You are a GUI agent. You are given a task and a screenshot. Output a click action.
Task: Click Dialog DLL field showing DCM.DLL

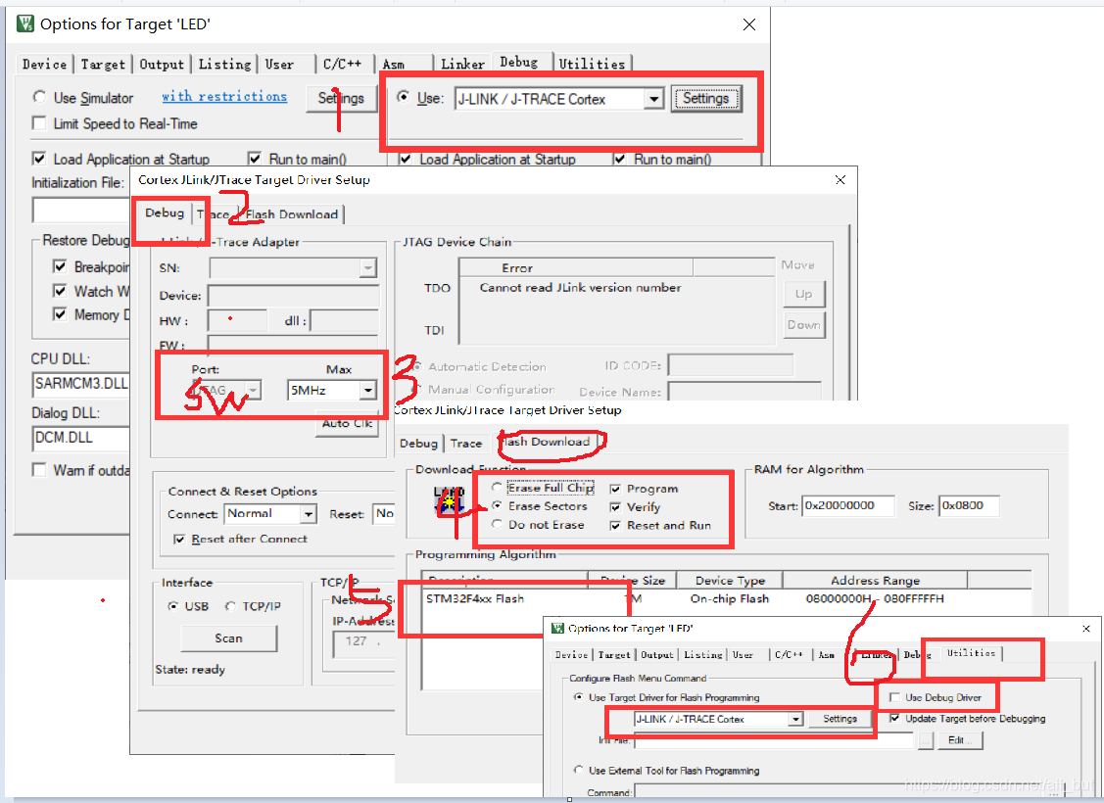[x=81, y=438]
